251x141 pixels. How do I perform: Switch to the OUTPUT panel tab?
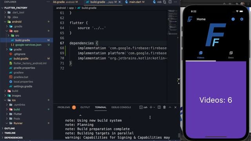[x=85, y=107]
